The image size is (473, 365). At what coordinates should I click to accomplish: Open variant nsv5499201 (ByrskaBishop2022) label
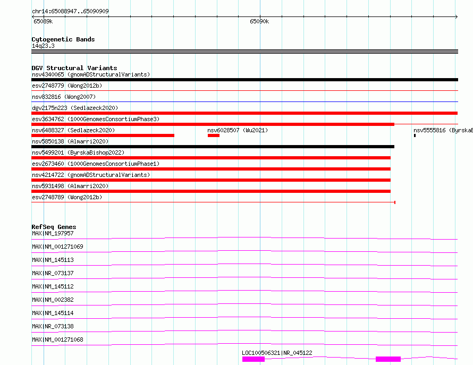78,152
